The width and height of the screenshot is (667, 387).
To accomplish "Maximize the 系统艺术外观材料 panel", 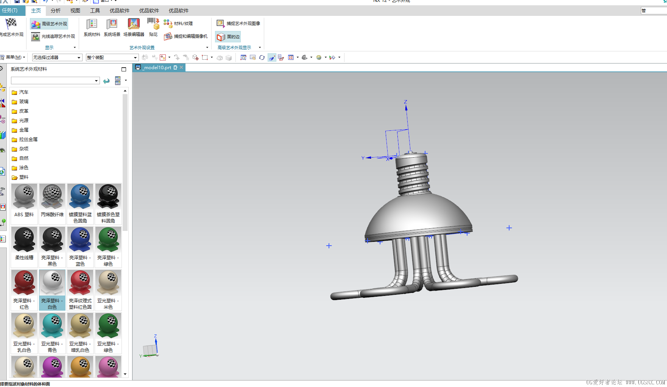I will [123, 69].
